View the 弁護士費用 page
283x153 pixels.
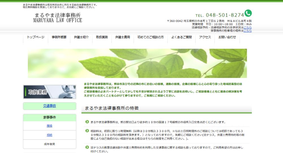(x=123, y=37)
